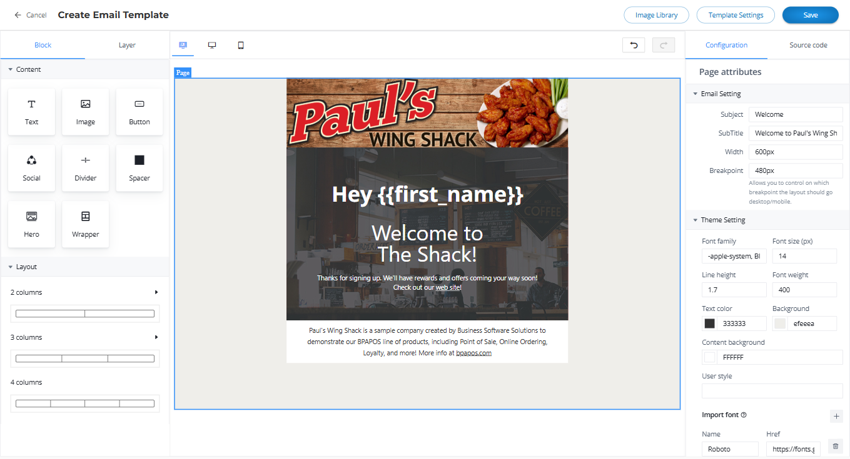Open Template Settings

[736, 15]
